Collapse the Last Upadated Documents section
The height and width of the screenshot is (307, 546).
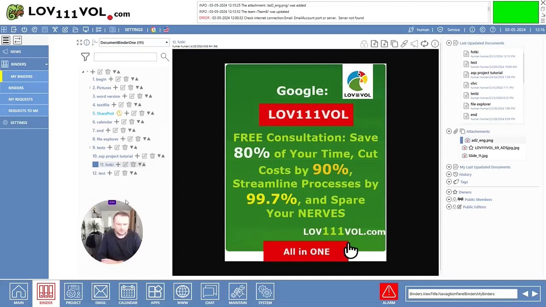click(x=449, y=43)
